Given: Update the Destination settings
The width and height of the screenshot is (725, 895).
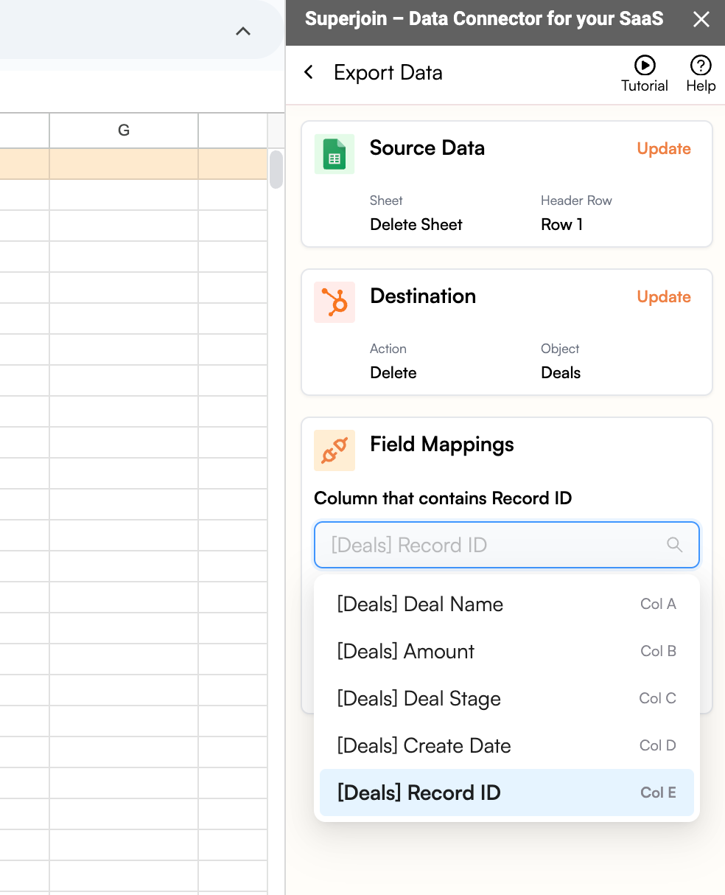Looking at the screenshot, I should point(664,296).
